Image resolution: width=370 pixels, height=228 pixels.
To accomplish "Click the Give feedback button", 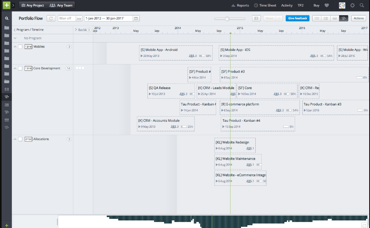I will click(297, 18).
